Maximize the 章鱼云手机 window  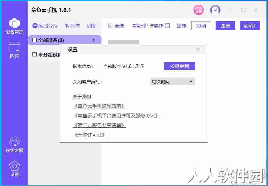tap(243, 10)
